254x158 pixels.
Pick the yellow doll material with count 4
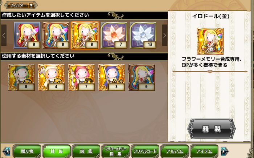52,77
